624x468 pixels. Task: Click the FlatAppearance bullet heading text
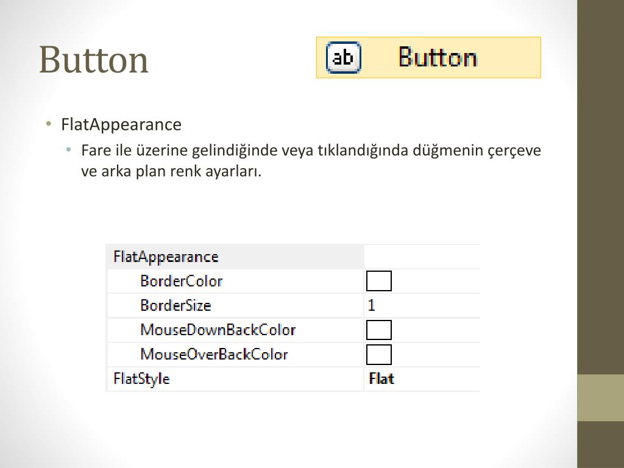(121, 124)
